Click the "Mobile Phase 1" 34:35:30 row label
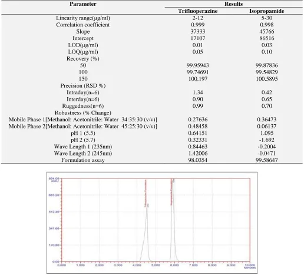 pyautogui.click(x=83, y=120)
